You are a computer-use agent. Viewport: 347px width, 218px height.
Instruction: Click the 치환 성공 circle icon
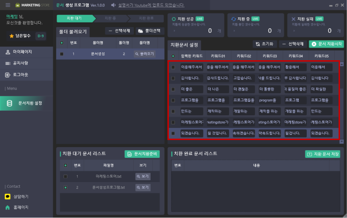point(173,19)
